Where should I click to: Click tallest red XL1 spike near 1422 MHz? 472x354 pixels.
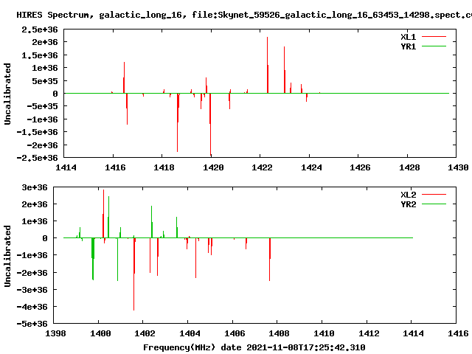pos(267,65)
